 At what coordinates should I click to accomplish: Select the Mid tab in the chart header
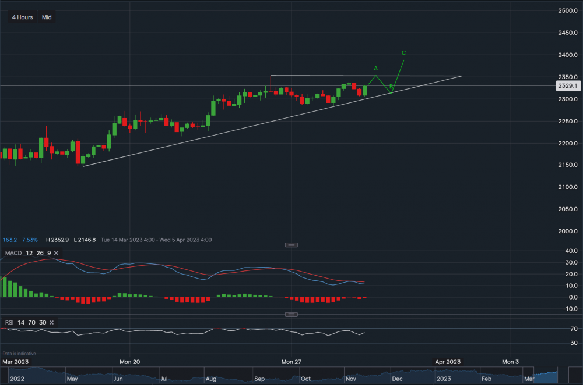[x=46, y=17]
